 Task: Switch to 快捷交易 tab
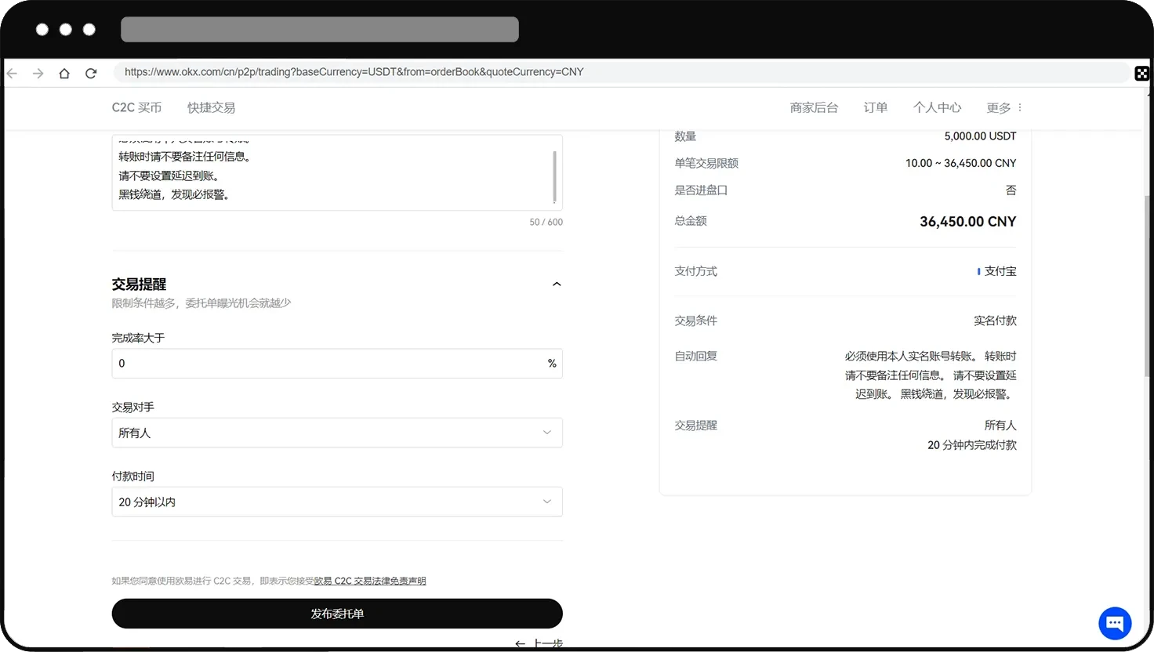pos(211,107)
